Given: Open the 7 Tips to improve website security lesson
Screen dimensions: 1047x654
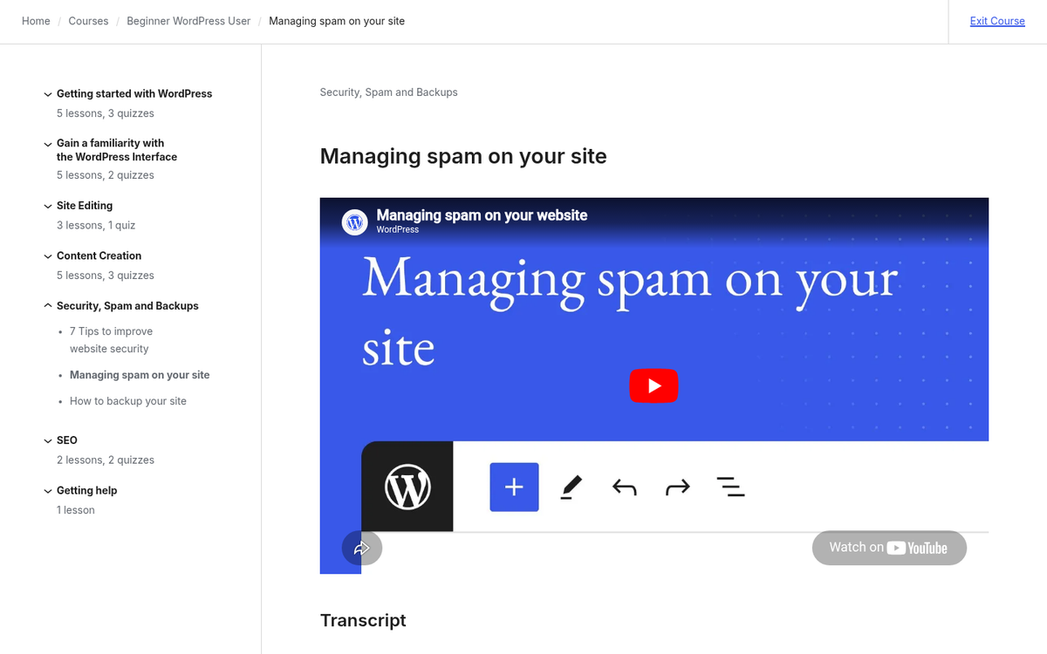Looking at the screenshot, I should pyautogui.click(x=111, y=339).
